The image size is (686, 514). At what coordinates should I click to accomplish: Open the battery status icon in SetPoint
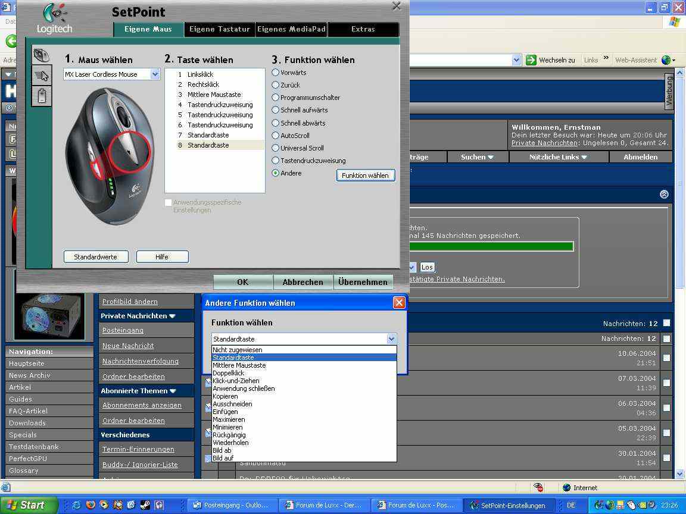click(x=42, y=96)
